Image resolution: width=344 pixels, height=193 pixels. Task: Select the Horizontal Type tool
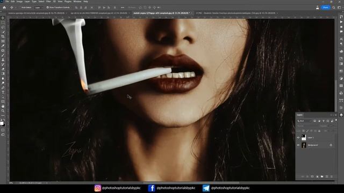click(3, 92)
